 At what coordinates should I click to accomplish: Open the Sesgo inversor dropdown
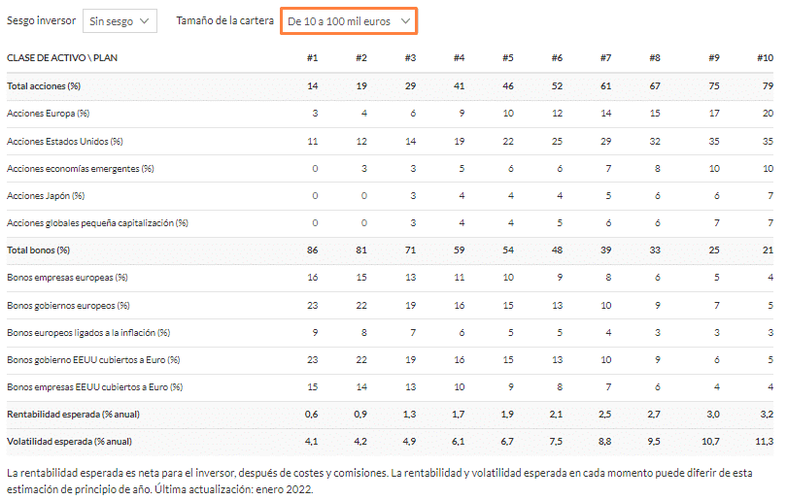point(120,21)
